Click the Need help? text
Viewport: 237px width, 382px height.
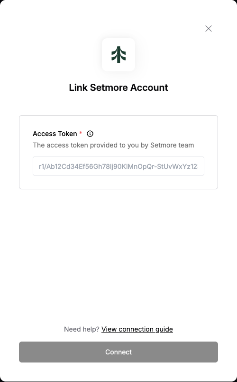[82, 329]
